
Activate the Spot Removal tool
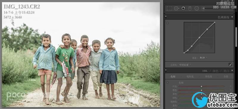(x=176, y=8)
